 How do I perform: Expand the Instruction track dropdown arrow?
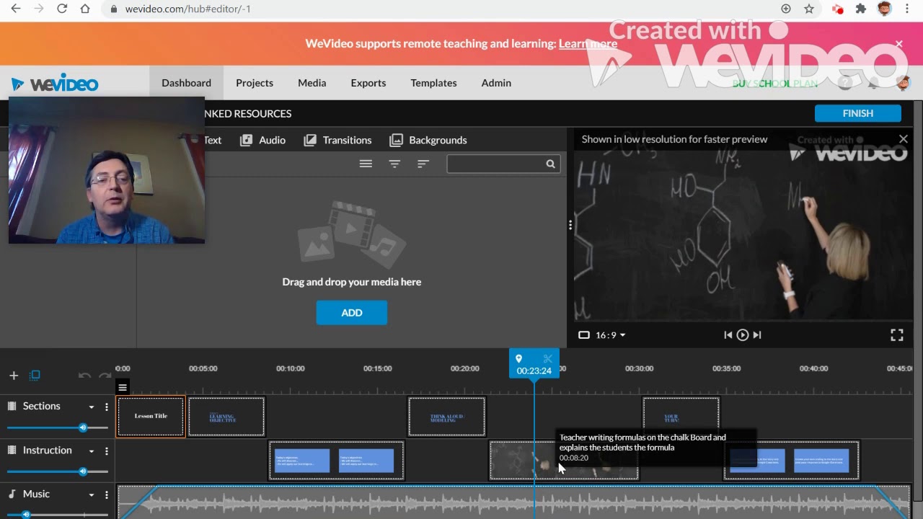(x=92, y=451)
